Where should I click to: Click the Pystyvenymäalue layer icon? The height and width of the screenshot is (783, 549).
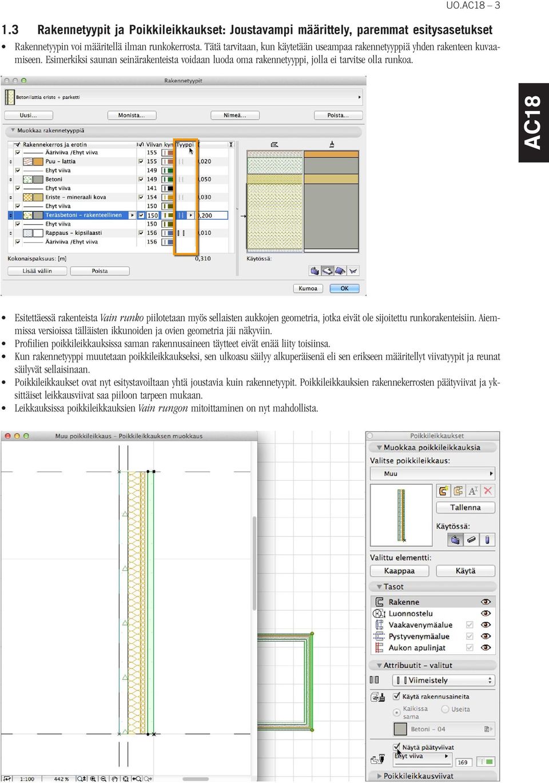[x=379, y=636]
